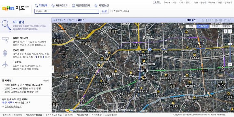
Task: Click the zoom slider handle
Action: tap(230, 44)
